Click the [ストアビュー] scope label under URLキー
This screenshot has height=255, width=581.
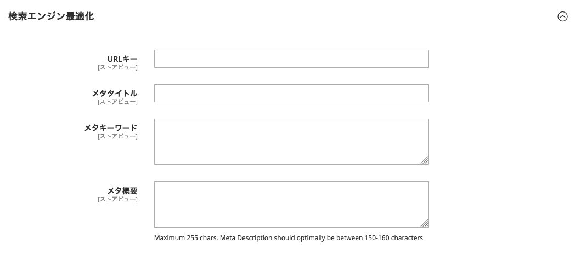[x=117, y=67]
